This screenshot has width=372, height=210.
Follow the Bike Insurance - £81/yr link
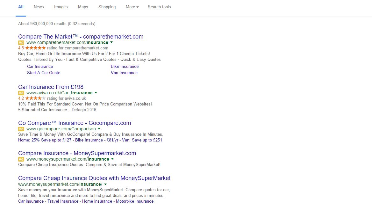tap(97, 140)
